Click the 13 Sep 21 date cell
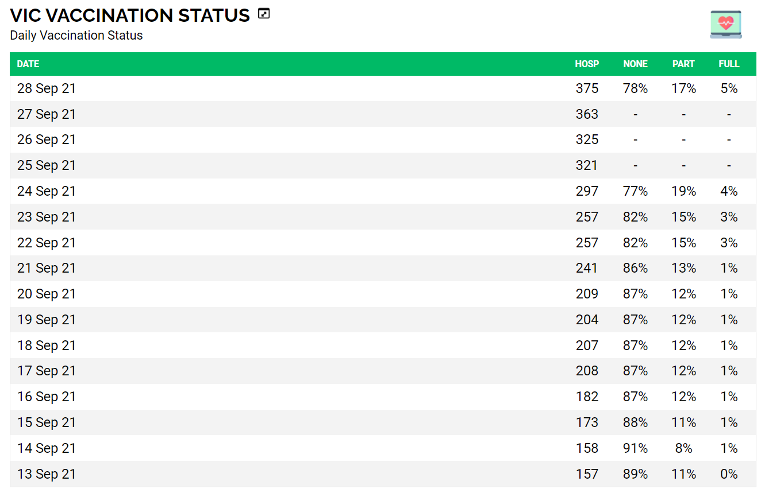This screenshot has width=761, height=493. (x=47, y=474)
